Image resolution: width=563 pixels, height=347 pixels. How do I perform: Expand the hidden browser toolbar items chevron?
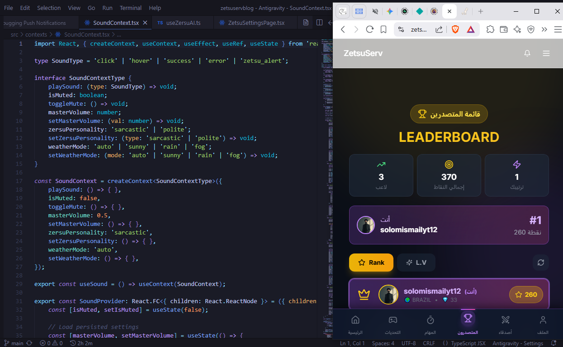pyautogui.click(x=544, y=29)
